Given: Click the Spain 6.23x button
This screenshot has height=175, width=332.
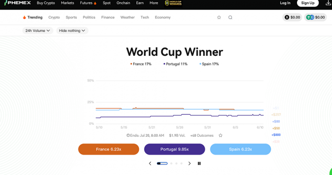Looking at the screenshot, I should 241,149.
